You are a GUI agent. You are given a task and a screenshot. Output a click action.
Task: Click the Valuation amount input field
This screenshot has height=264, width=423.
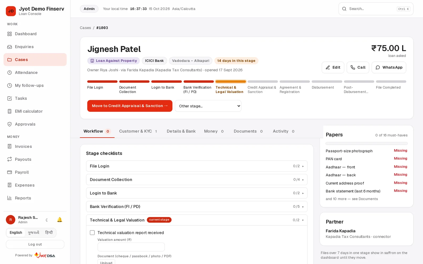131,247
